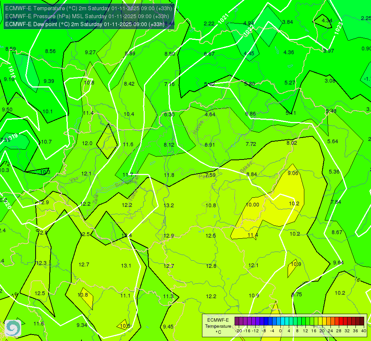371x341 pixels.
Task: Click the 'Békés' county label
Action: click(246, 167)
